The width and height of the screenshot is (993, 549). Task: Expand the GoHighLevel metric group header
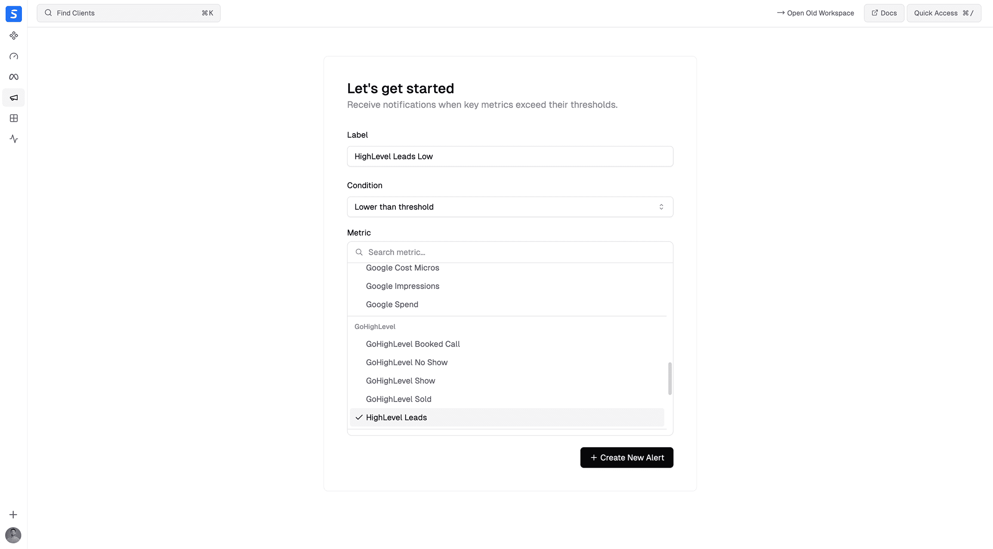point(375,326)
